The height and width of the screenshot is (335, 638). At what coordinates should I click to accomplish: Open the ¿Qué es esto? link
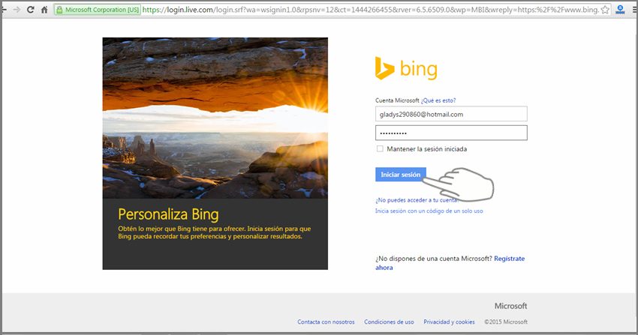coord(438,100)
